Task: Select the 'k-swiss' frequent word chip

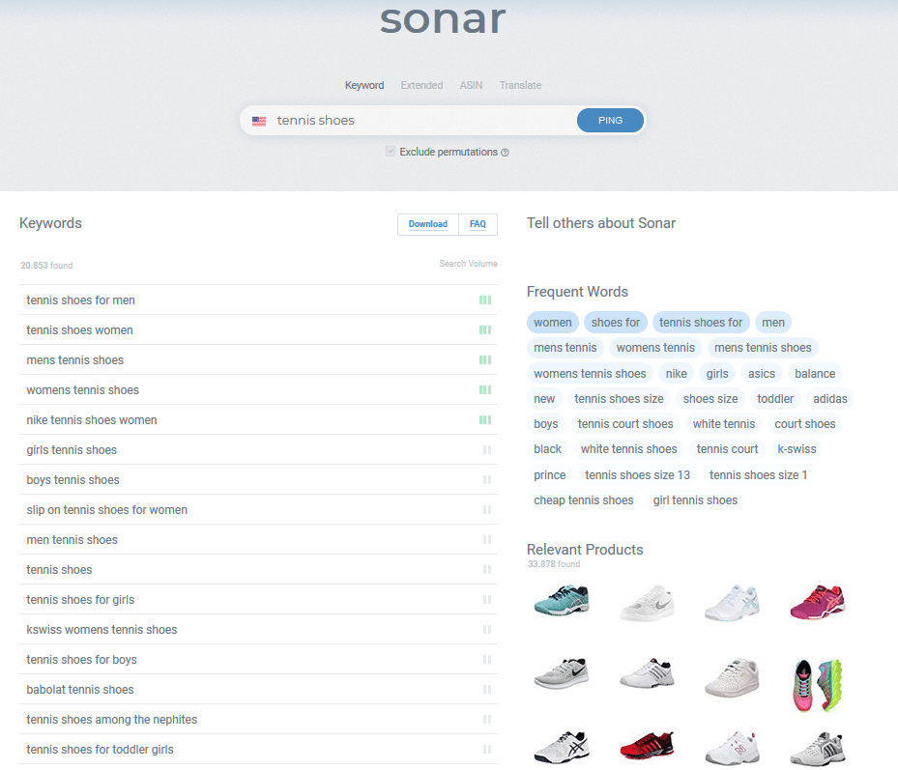Action: point(797,449)
